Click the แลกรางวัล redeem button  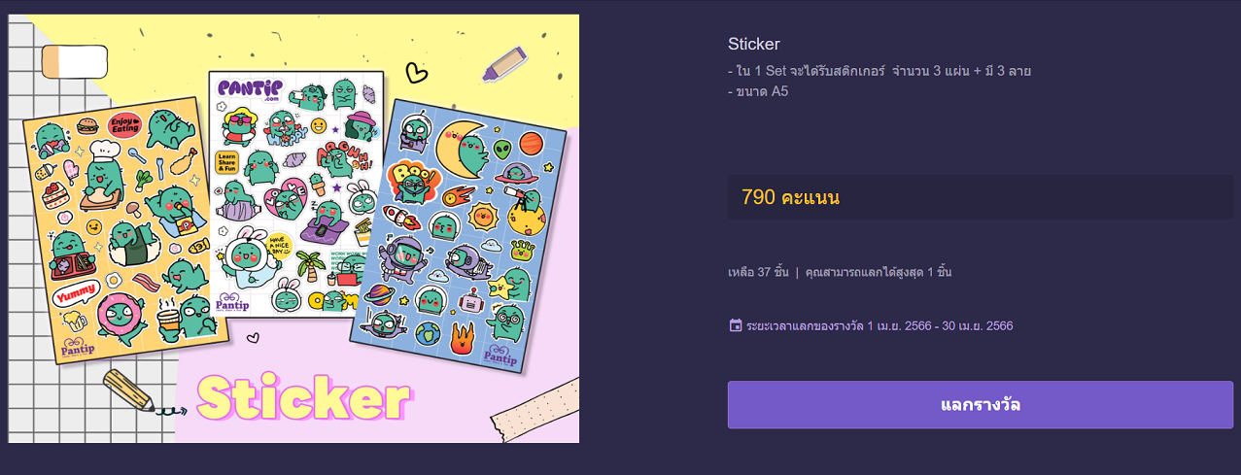coord(981,404)
